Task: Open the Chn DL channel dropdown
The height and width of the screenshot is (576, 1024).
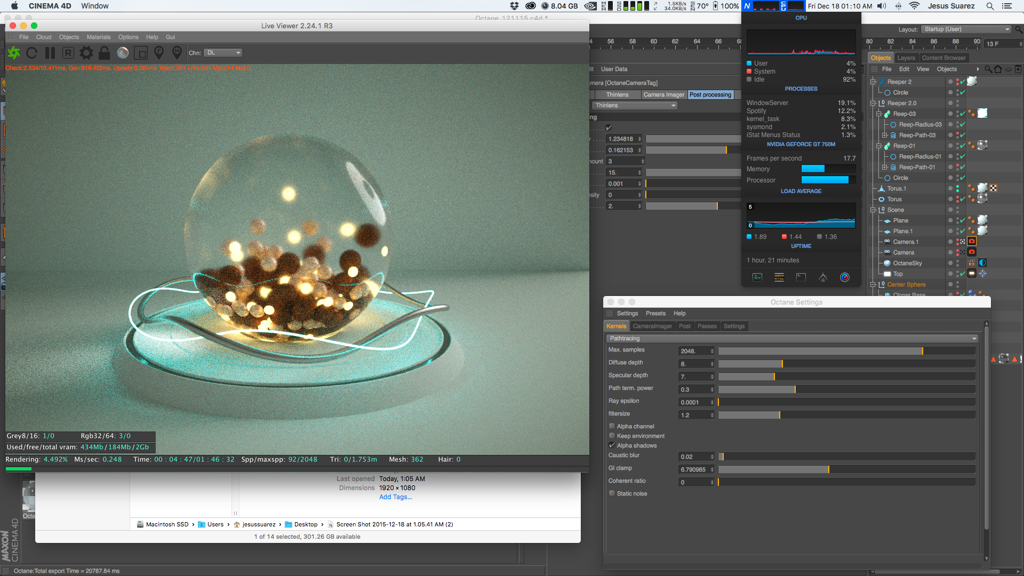Action: click(223, 53)
